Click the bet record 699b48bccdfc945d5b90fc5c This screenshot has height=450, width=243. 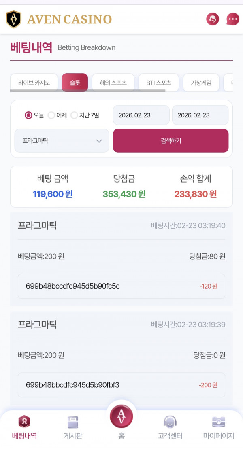pos(121,286)
